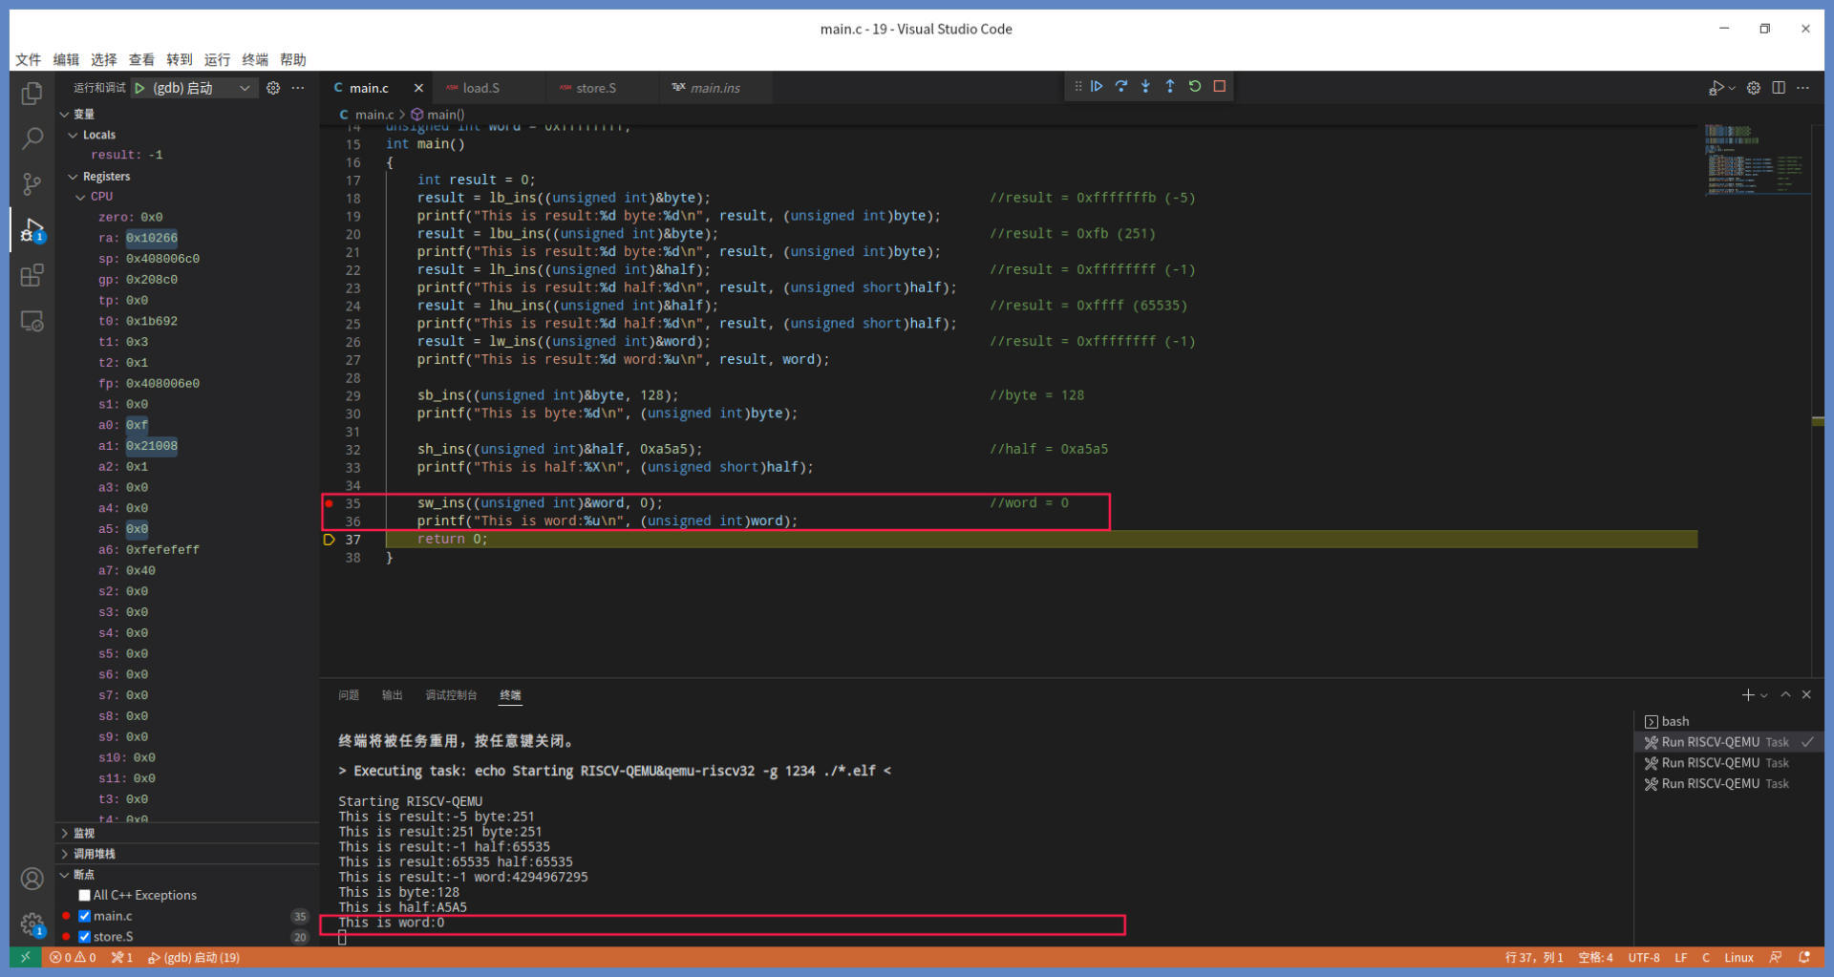Disable the store.S breakpoint checkbox
Screen dimensions: 1834x977
[85, 937]
